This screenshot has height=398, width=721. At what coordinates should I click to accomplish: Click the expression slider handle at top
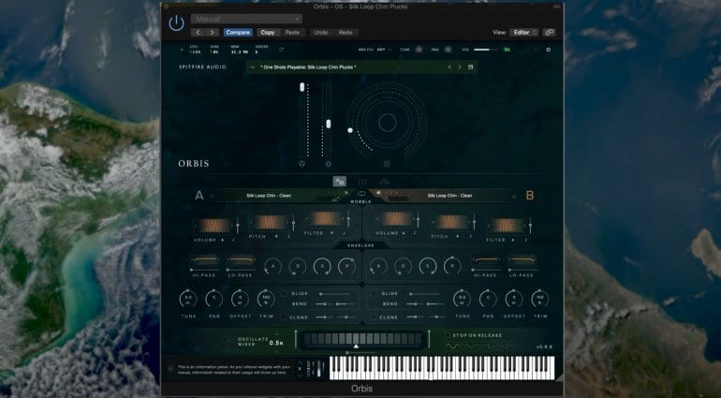pos(302,87)
